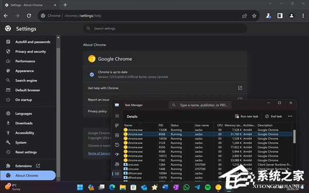Open Spotify from taskbar
The height and width of the screenshot is (193, 309).
point(208,187)
